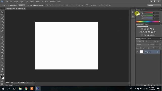Add Color Balance adjustment

tap(144, 32)
